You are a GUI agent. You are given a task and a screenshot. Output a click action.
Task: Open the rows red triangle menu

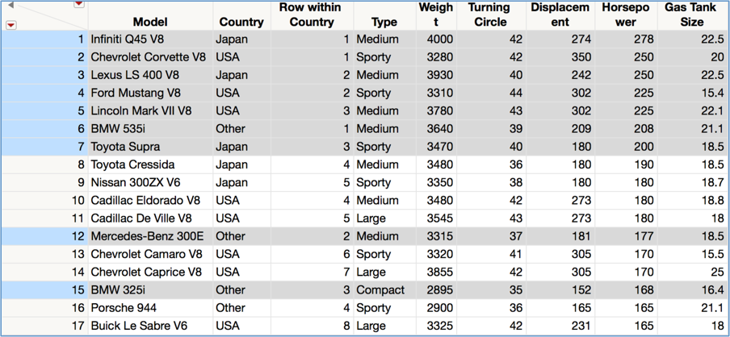(11, 25)
